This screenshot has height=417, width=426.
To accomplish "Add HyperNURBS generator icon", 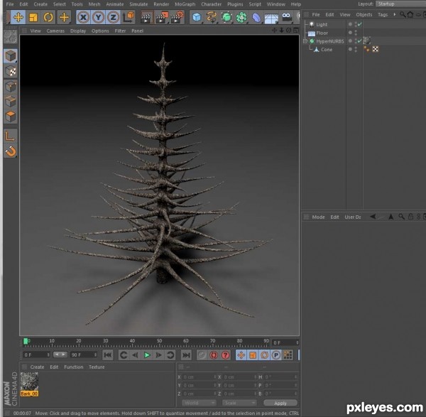I will click(x=226, y=17).
